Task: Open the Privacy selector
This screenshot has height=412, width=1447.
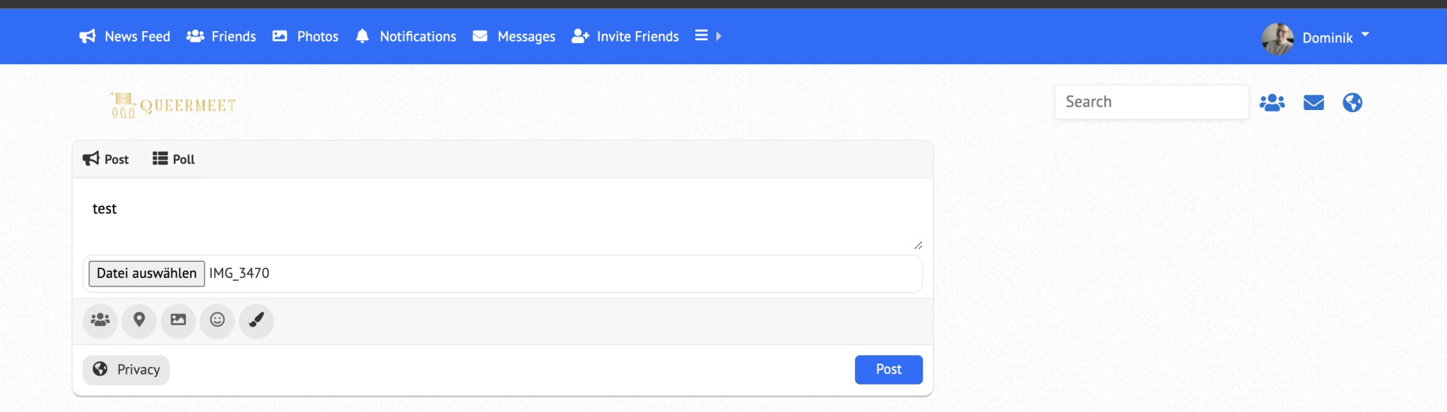Action: (x=126, y=370)
